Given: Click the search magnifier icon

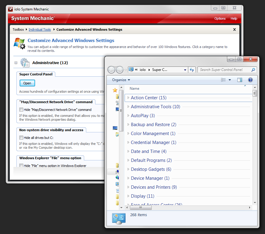Looking at the screenshot, I should pos(253,70).
